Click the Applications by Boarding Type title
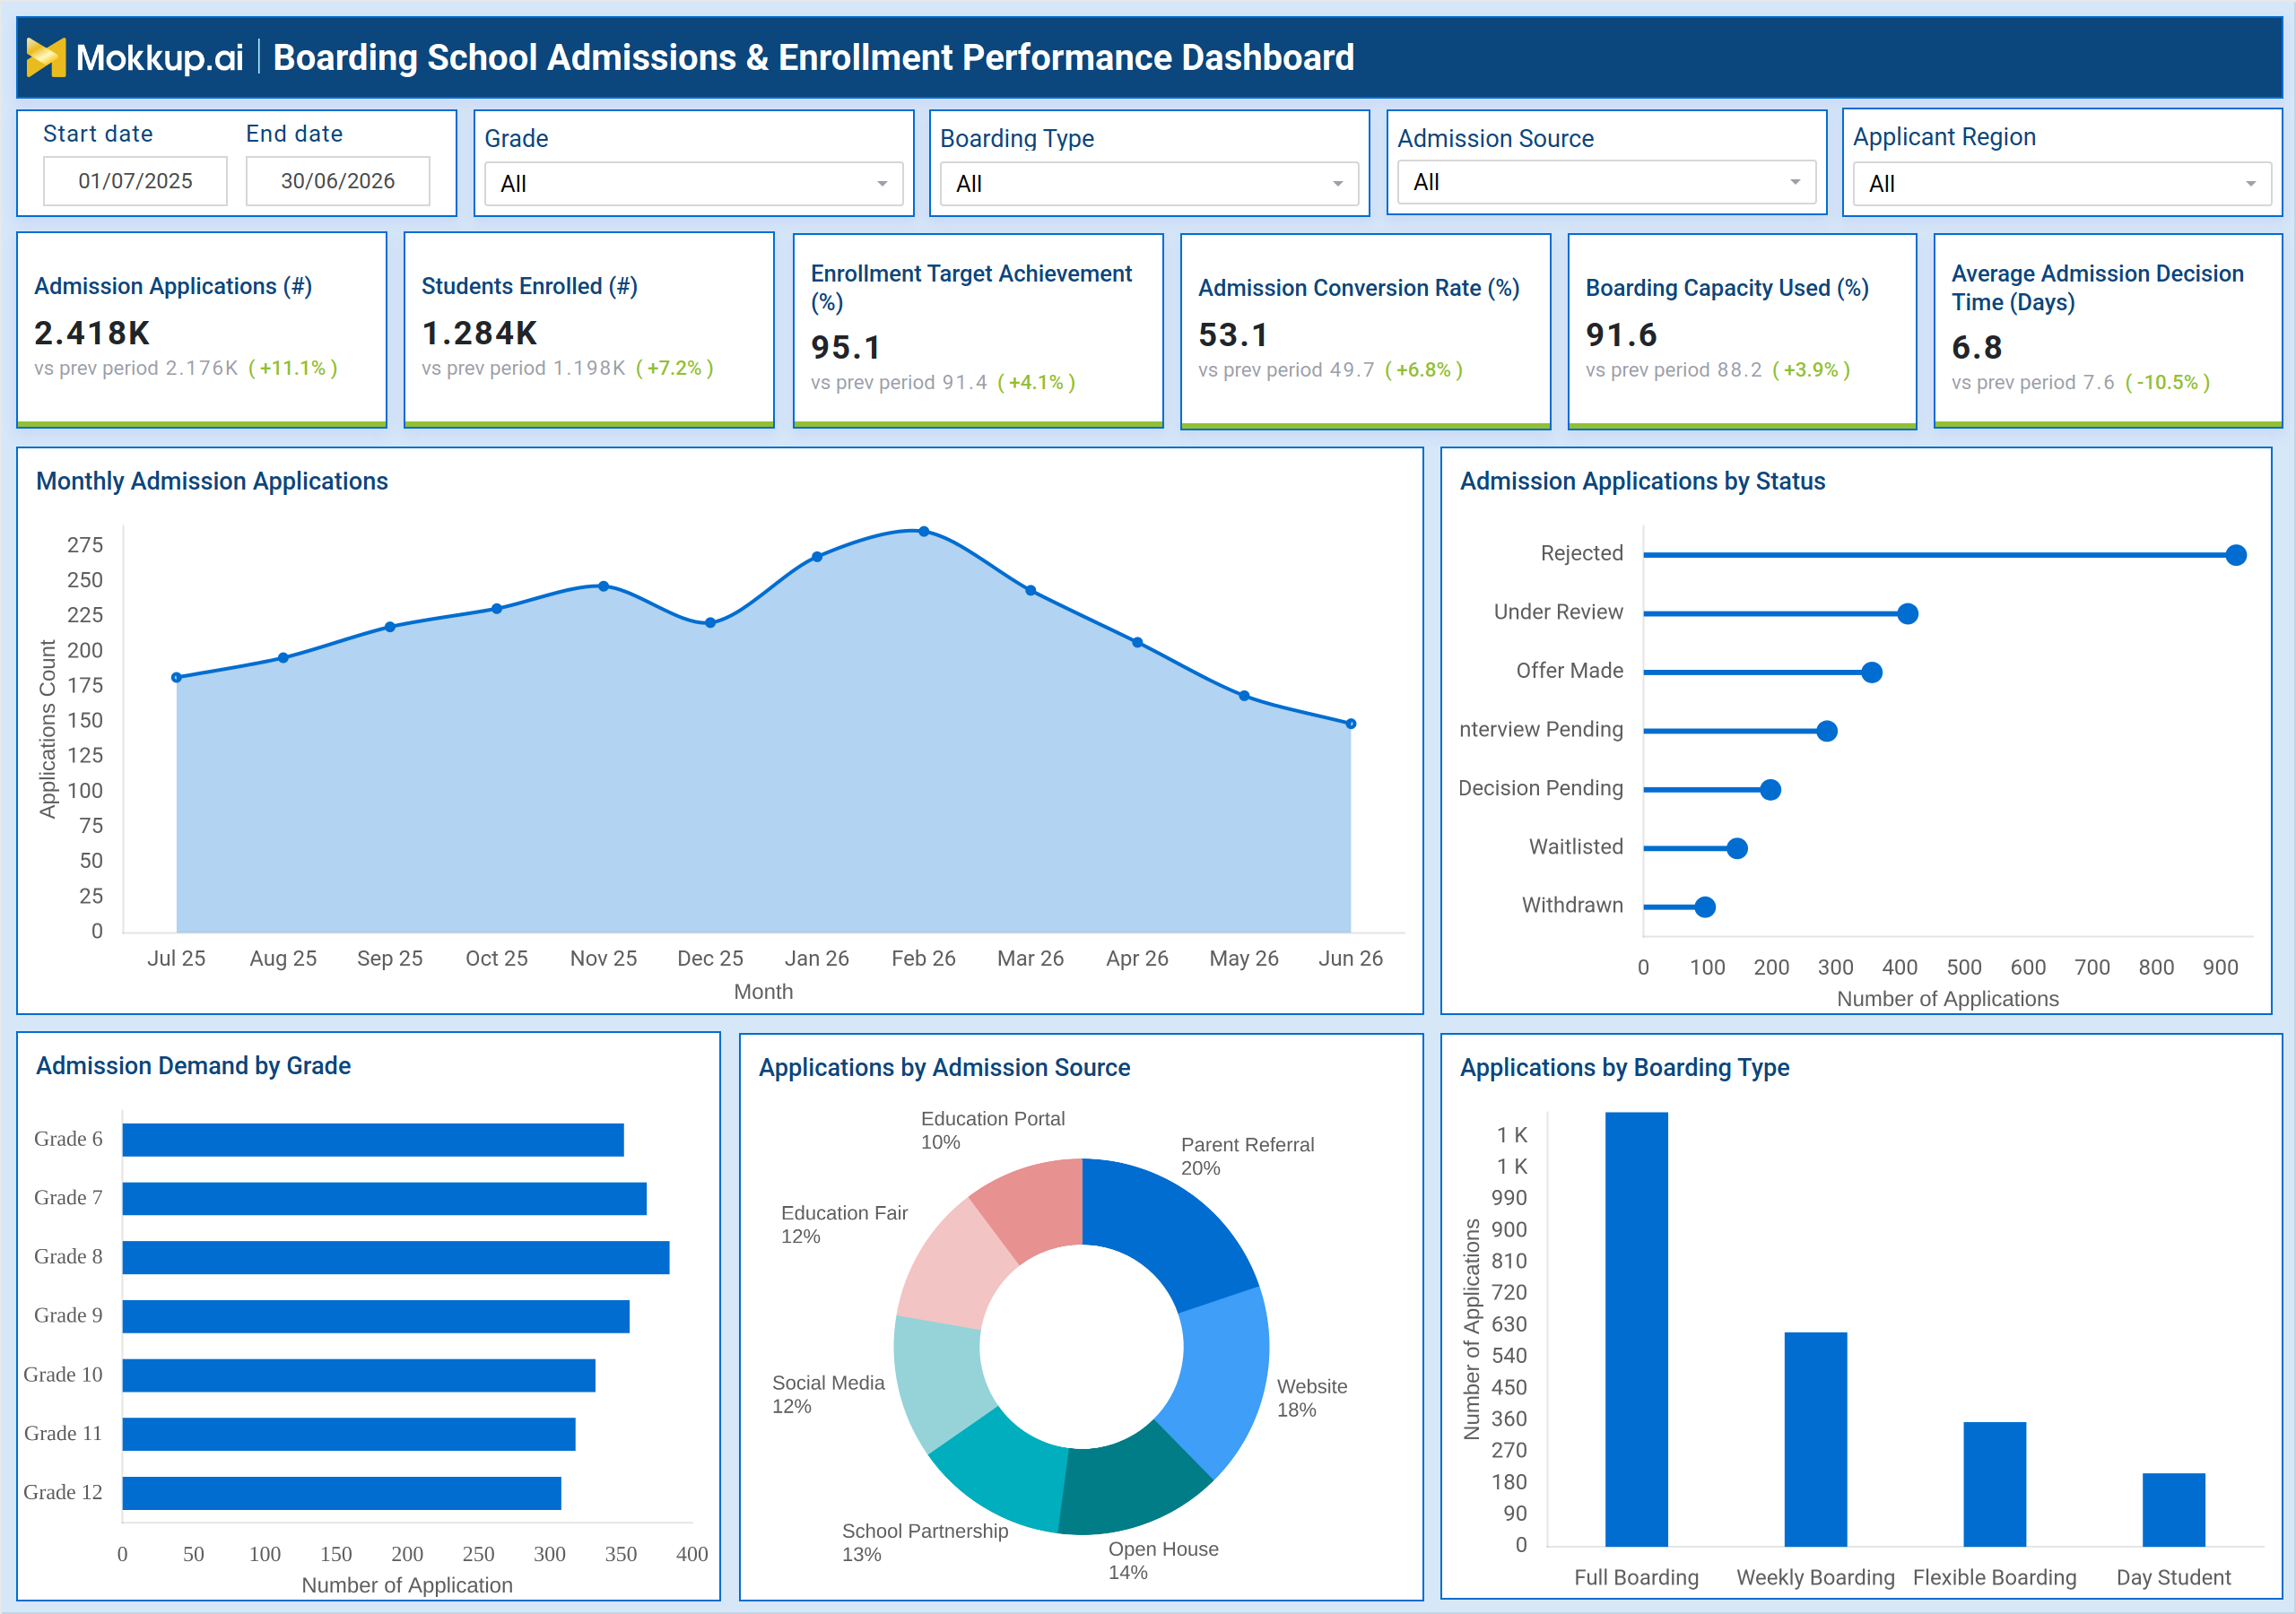The width and height of the screenshot is (2296, 1614). (1624, 1068)
